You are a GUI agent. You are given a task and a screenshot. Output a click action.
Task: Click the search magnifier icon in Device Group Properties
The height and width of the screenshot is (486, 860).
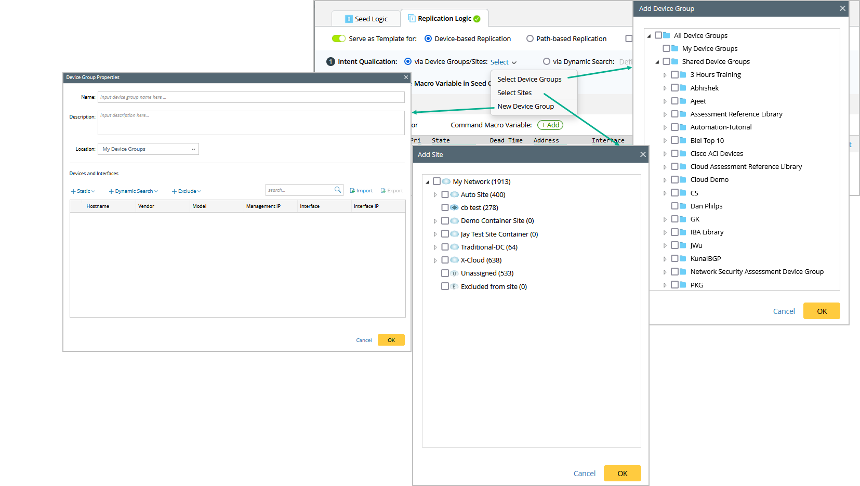click(338, 190)
